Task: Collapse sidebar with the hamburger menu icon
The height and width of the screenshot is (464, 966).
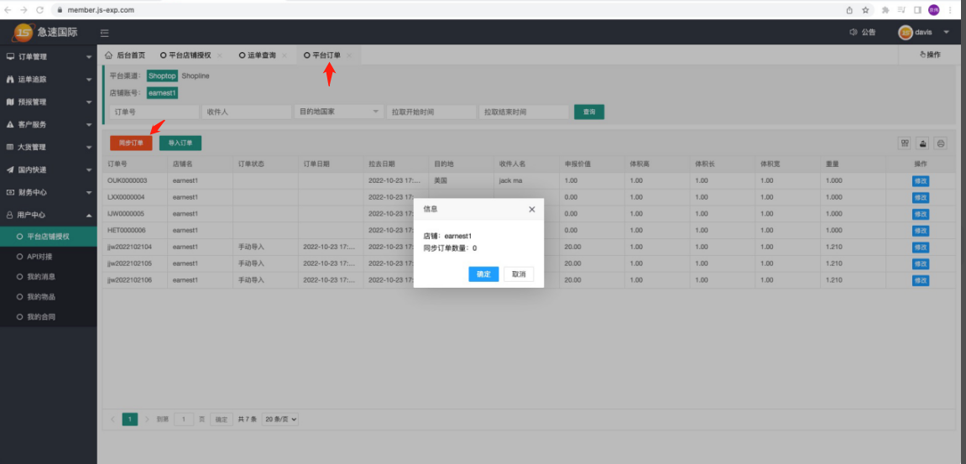Action: click(105, 33)
